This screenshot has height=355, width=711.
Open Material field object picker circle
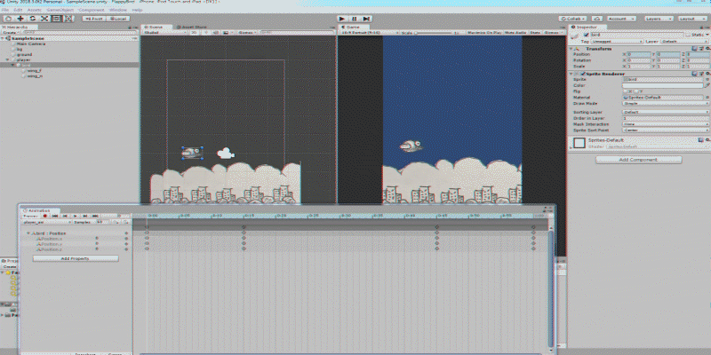pyautogui.click(x=707, y=98)
